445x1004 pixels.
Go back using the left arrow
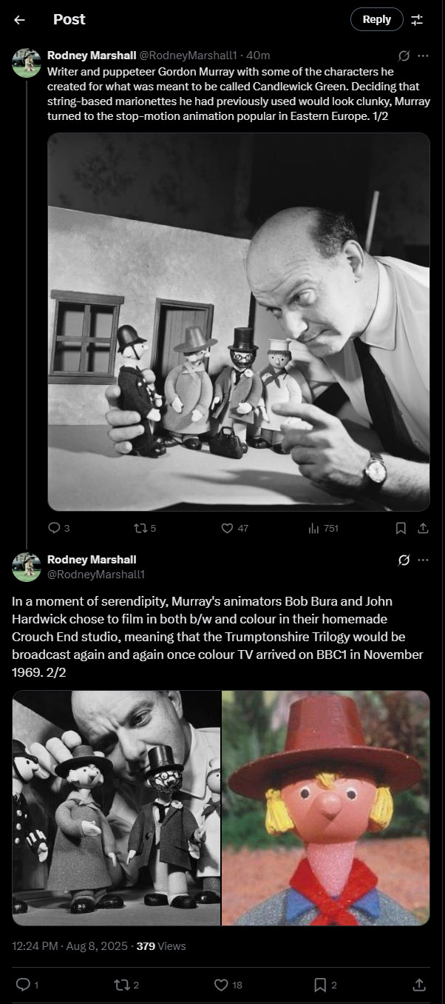pyautogui.click(x=20, y=20)
